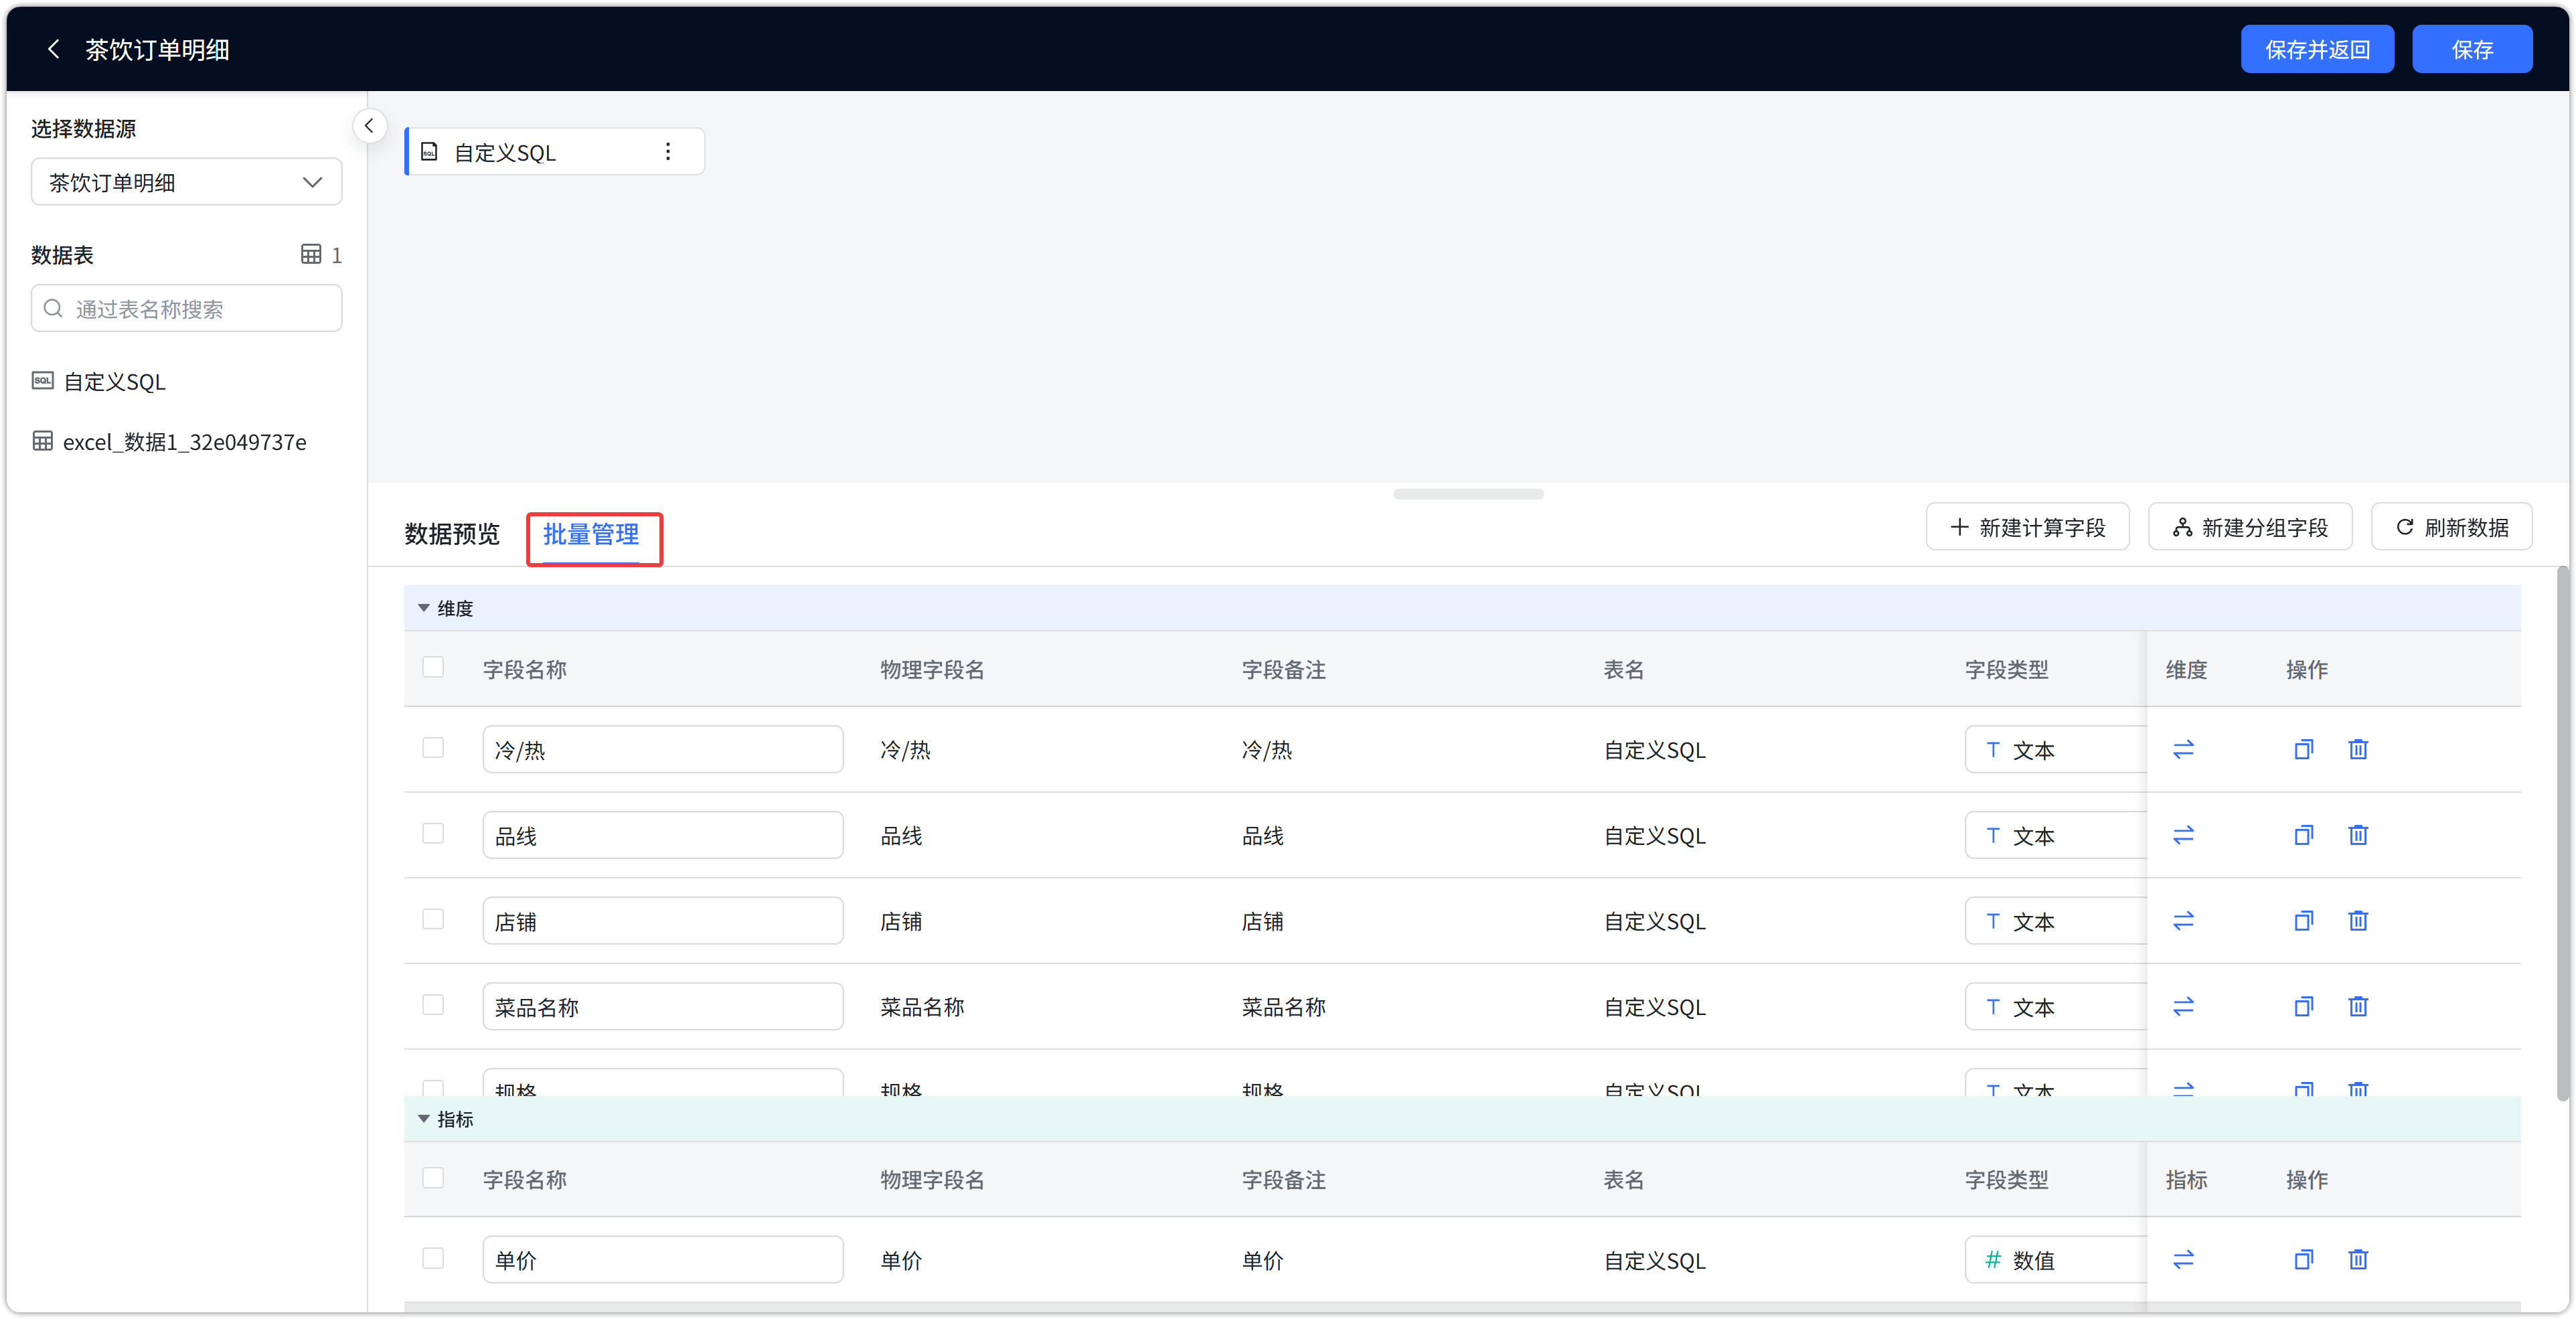The image size is (2576, 1319).
Task: Edit the 店铺 field name input
Action: coord(663,922)
